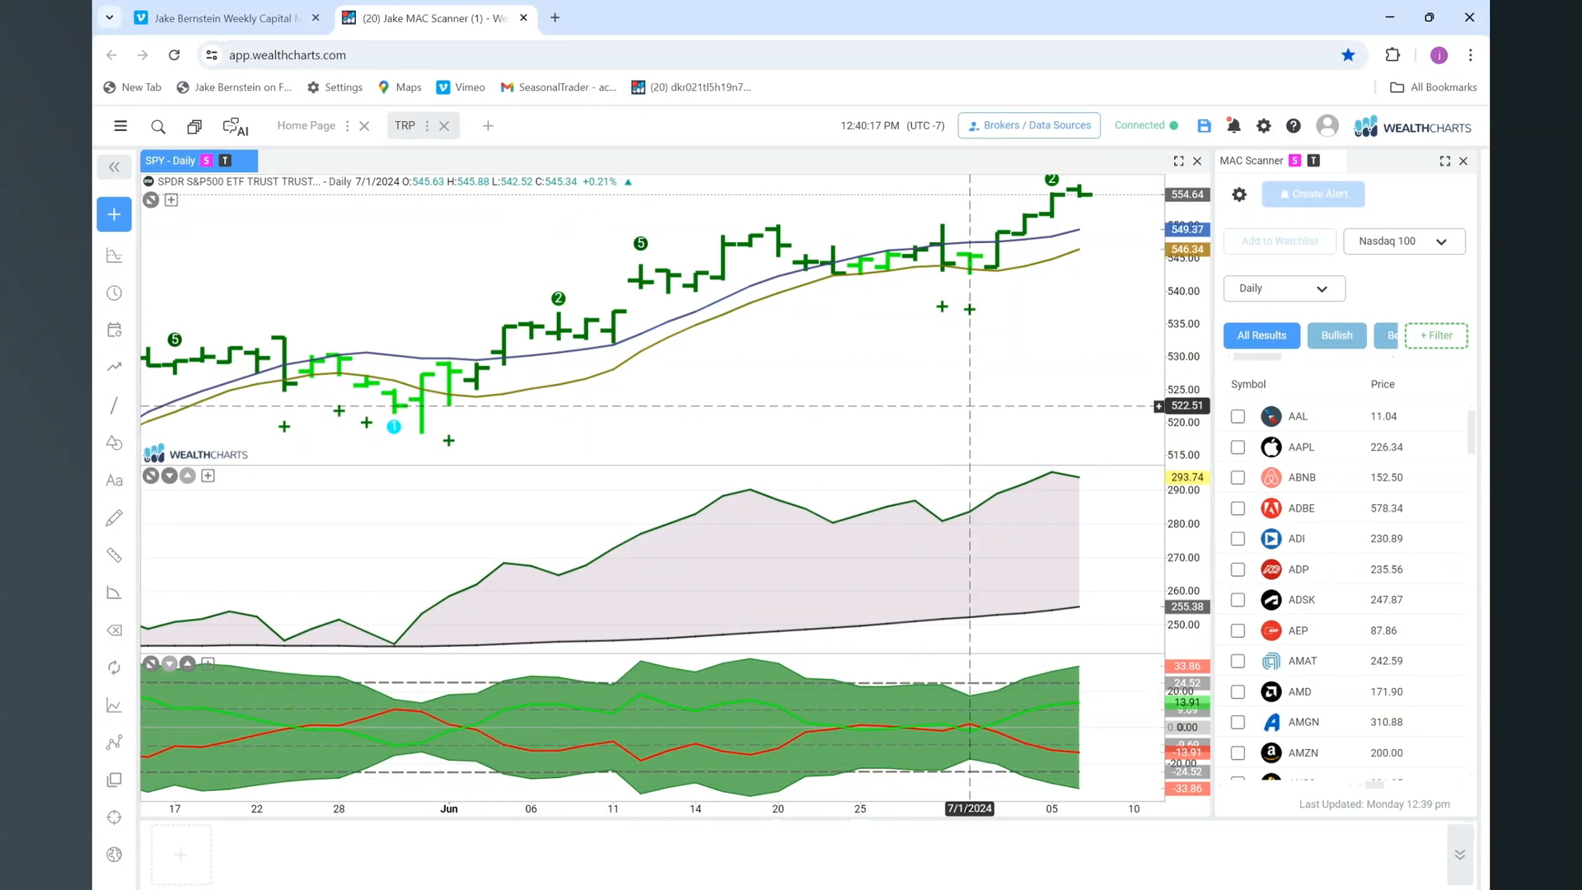Open the help question mark icon
1582x890 pixels.
[1294, 126]
